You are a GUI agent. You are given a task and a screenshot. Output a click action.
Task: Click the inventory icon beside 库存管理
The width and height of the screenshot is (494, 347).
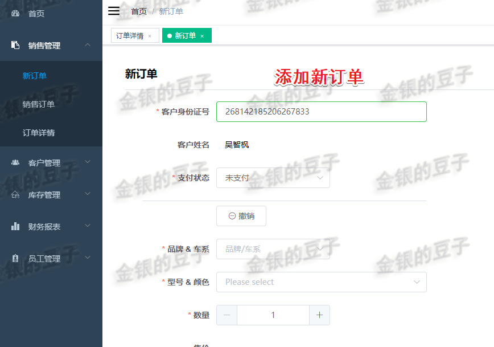pyautogui.click(x=14, y=194)
